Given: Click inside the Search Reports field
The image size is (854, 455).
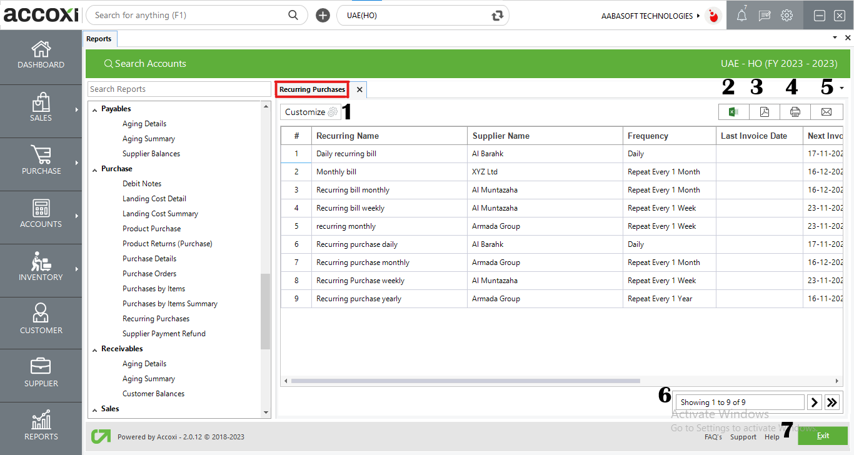Looking at the screenshot, I should (179, 89).
